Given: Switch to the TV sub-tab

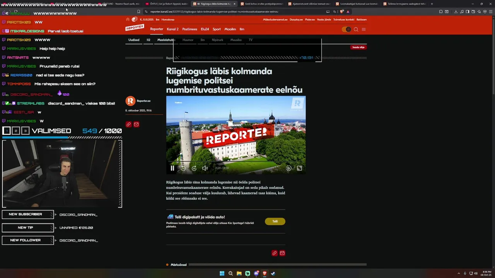Looking at the screenshot, I should coord(251,40).
